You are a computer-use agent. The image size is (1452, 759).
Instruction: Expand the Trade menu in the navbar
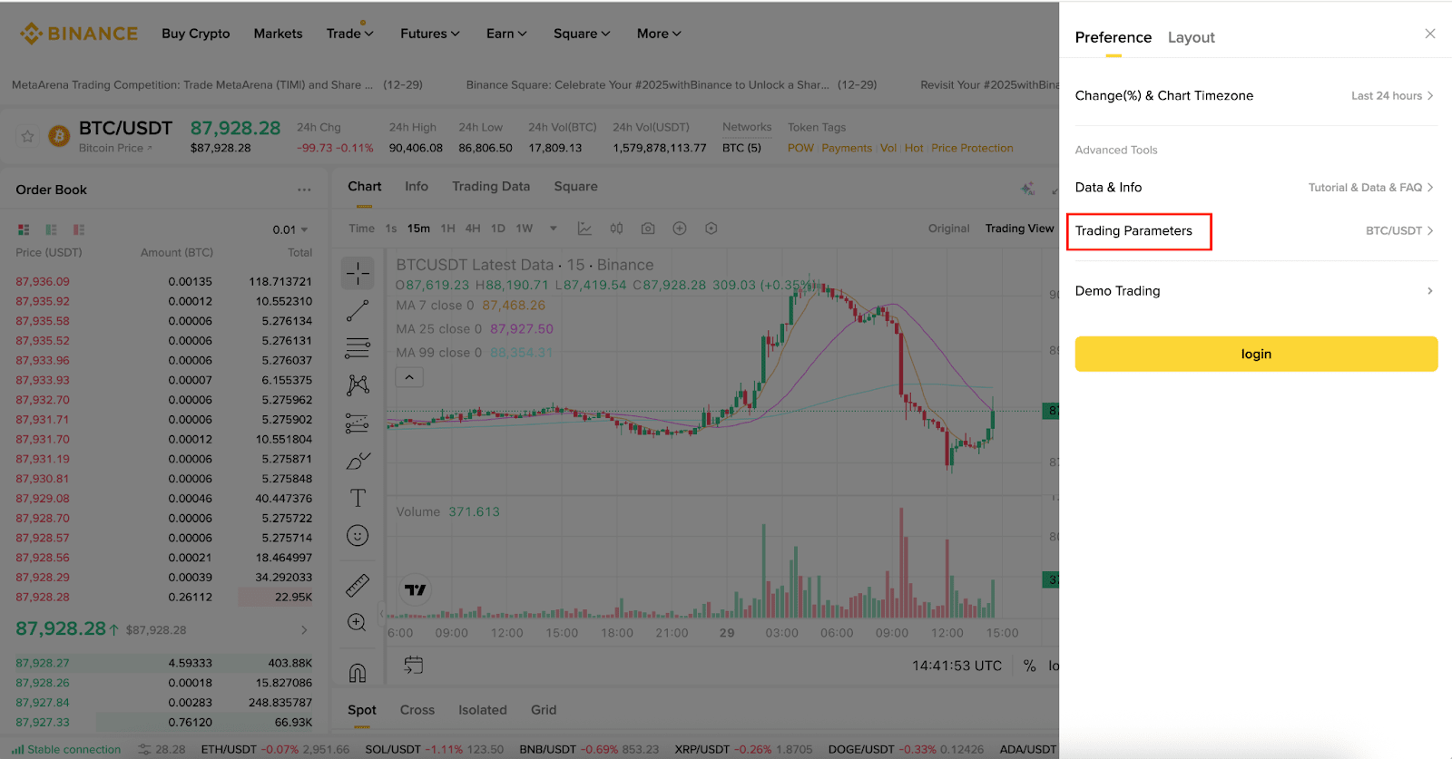pyautogui.click(x=349, y=34)
